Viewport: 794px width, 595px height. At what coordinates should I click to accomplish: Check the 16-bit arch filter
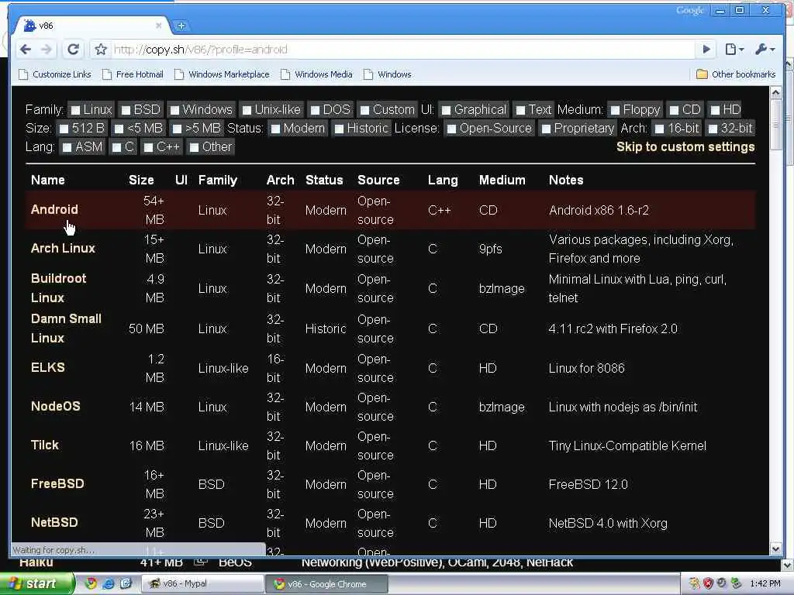pyautogui.click(x=659, y=129)
